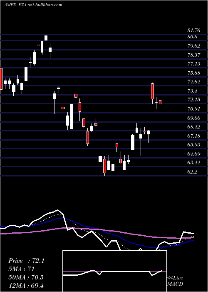The image size is (208, 292).
Task: Click the 65.93 price level label
Action: pyautogui.click(x=194, y=145)
